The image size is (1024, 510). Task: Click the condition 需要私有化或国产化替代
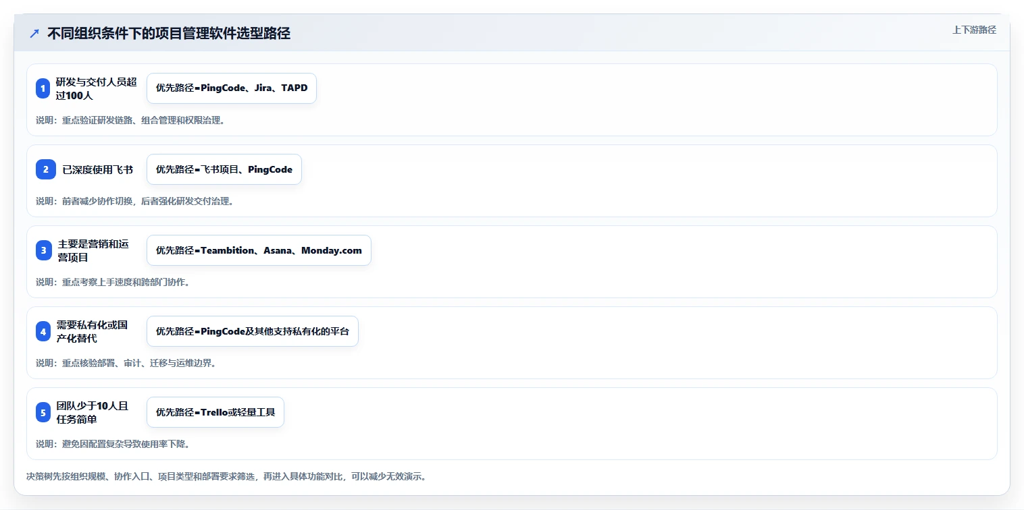click(92, 331)
